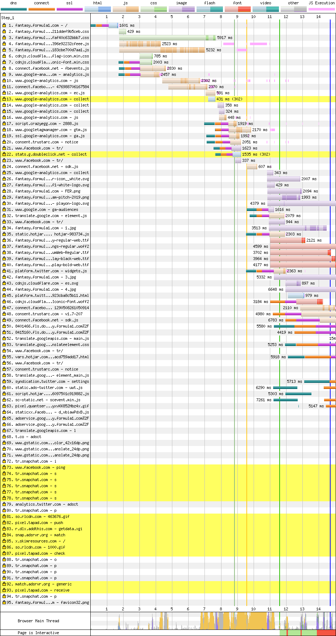The height and width of the screenshot is (636, 336).
Task: Click the padlock beside row 35 static.hotjar
Action: pyautogui.click(x=4, y=234)
